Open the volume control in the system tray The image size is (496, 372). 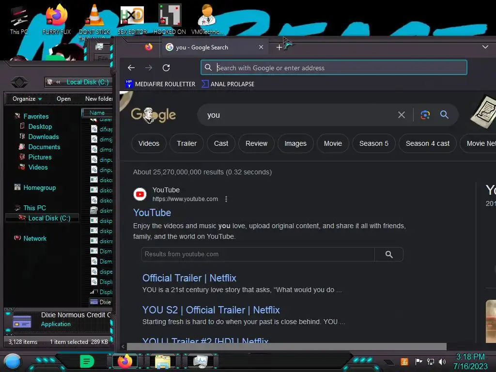[x=442, y=361]
